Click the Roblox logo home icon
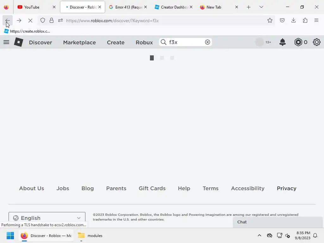This screenshot has width=324, height=243. coord(19,42)
